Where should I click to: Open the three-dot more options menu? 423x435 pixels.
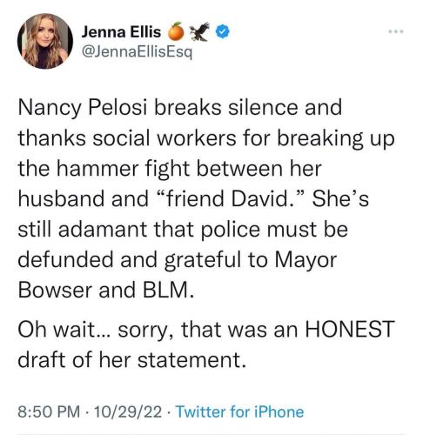[396, 31]
